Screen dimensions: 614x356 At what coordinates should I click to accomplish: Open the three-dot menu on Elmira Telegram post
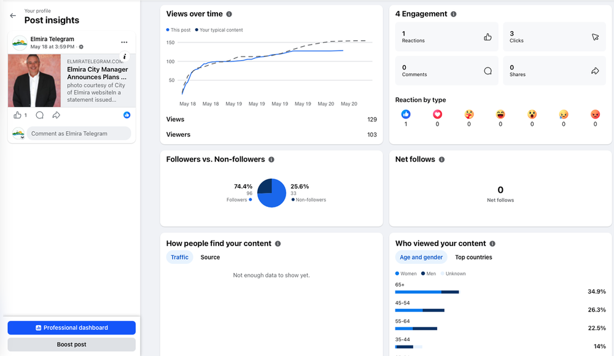(x=124, y=42)
